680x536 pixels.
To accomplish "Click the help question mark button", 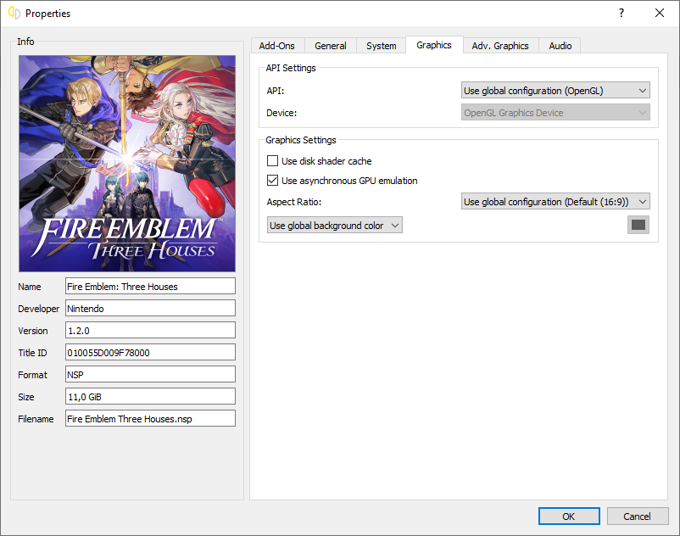I will pyautogui.click(x=621, y=13).
